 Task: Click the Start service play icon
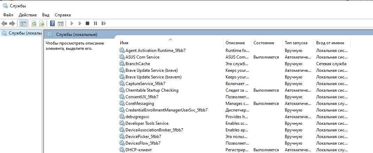point(71,23)
